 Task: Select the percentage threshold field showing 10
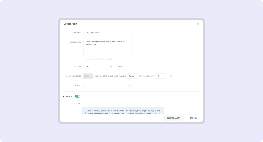click(161, 76)
